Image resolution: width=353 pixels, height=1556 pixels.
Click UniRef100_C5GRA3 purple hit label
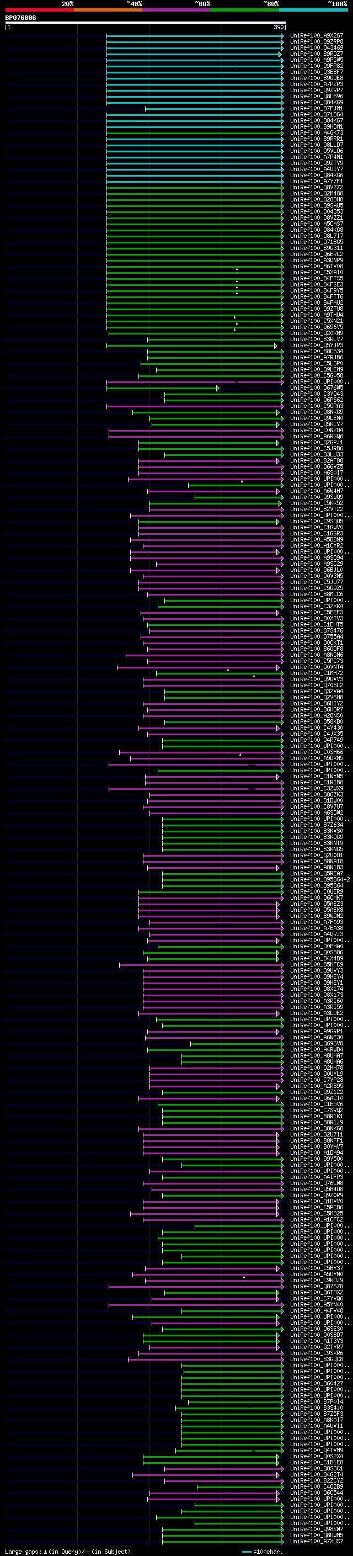click(317, 406)
